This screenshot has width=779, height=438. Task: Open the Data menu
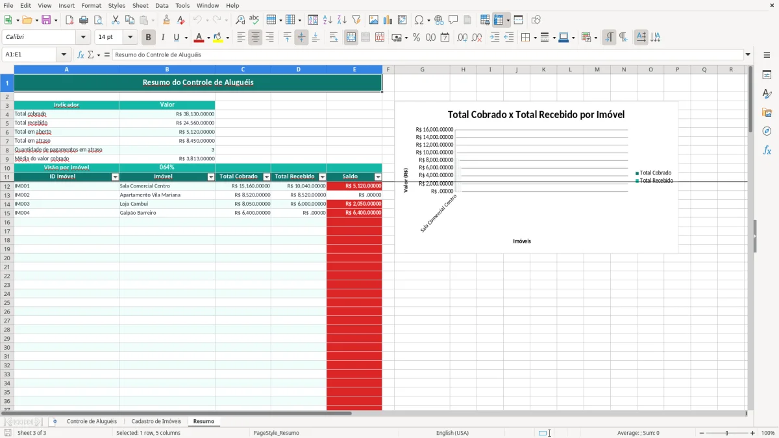click(162, 5)
